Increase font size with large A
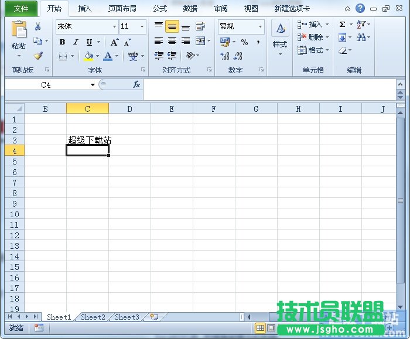Viewport: 410px width, 339px height. tap(114, 42)
